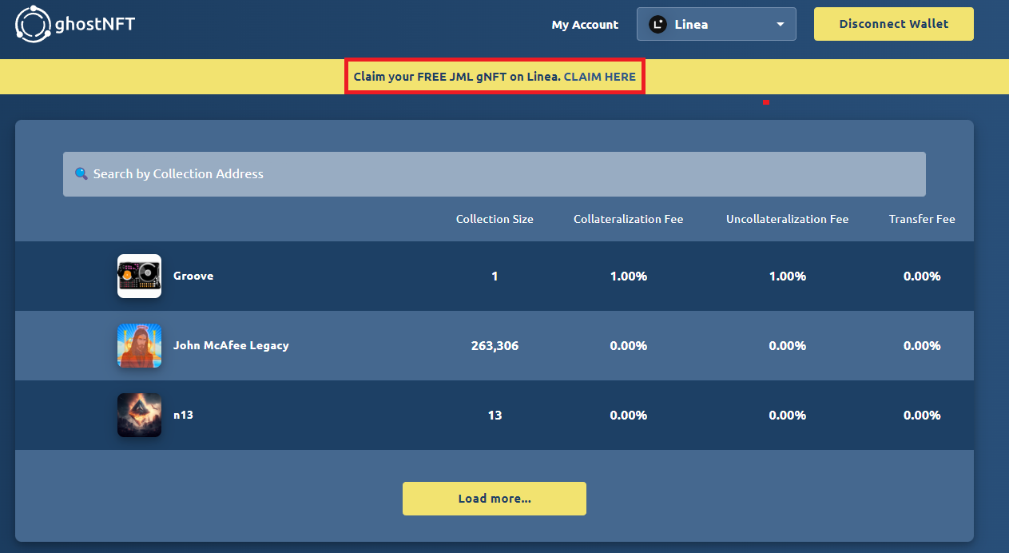
Task: Click the Claim your FREE JML gNFT banner text
Action: 457,77
